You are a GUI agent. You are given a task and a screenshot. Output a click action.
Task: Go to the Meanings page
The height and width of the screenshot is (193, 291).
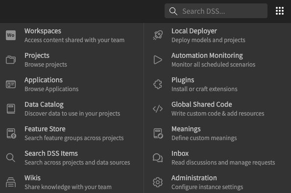tap(186, 129)
